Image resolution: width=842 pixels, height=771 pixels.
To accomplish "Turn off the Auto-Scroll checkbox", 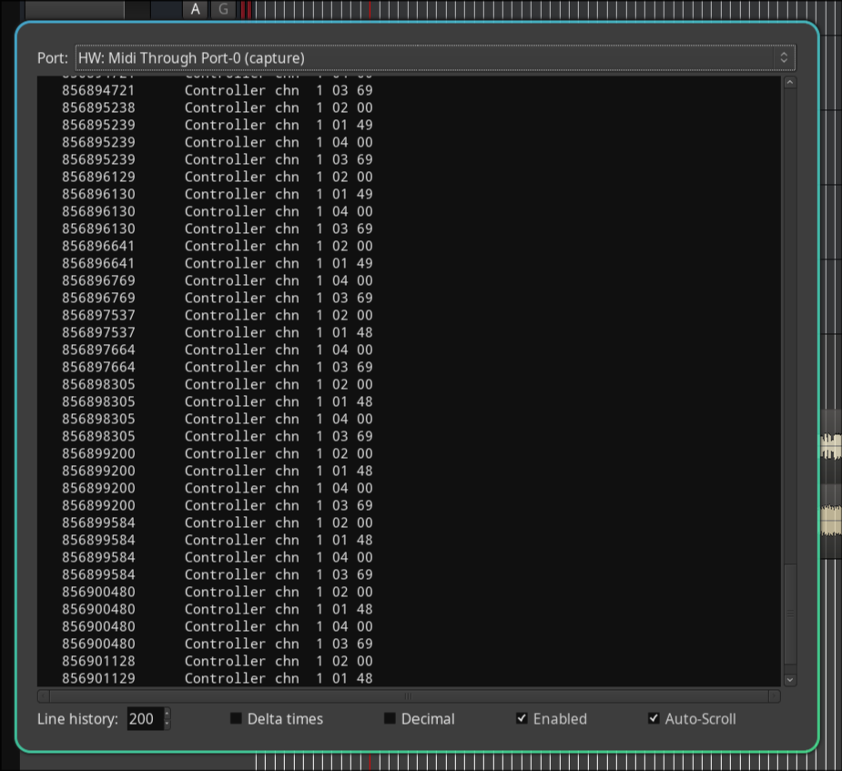I will 654,718.
